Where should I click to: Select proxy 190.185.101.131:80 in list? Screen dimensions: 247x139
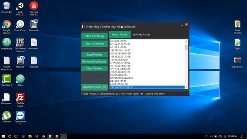coord(147,51)
